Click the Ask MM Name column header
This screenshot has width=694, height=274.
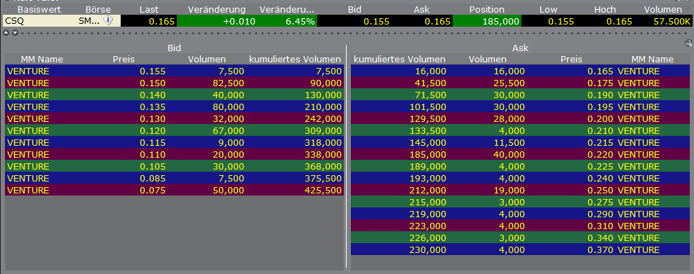click(x=653, y=60)
